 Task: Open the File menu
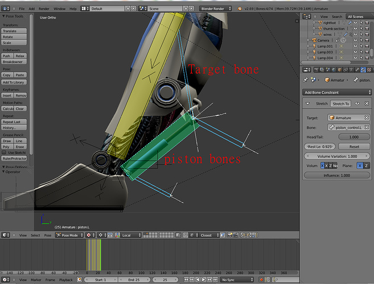(22, 9)
